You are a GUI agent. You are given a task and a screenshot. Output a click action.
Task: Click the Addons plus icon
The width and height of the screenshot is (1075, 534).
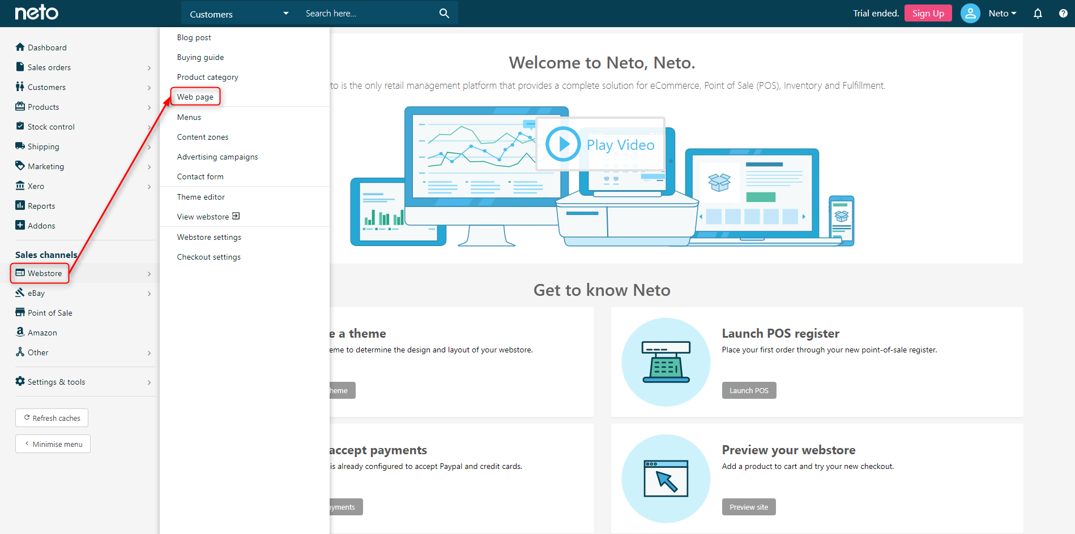[20, 225]
